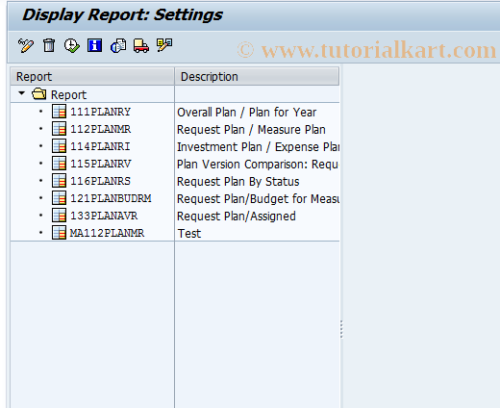
Task: Click report icon for 114PLANRI
Action: click(59, 146)
